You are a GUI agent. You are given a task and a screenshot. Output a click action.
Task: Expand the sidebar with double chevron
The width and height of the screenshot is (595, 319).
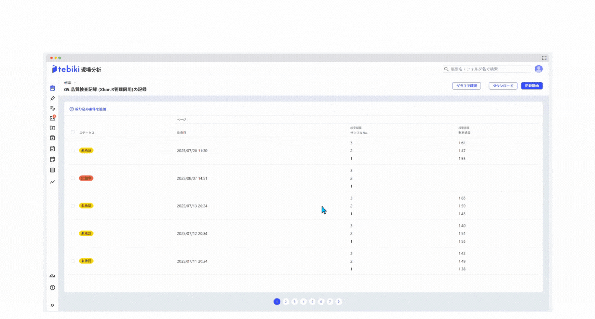tap(52, 305)
